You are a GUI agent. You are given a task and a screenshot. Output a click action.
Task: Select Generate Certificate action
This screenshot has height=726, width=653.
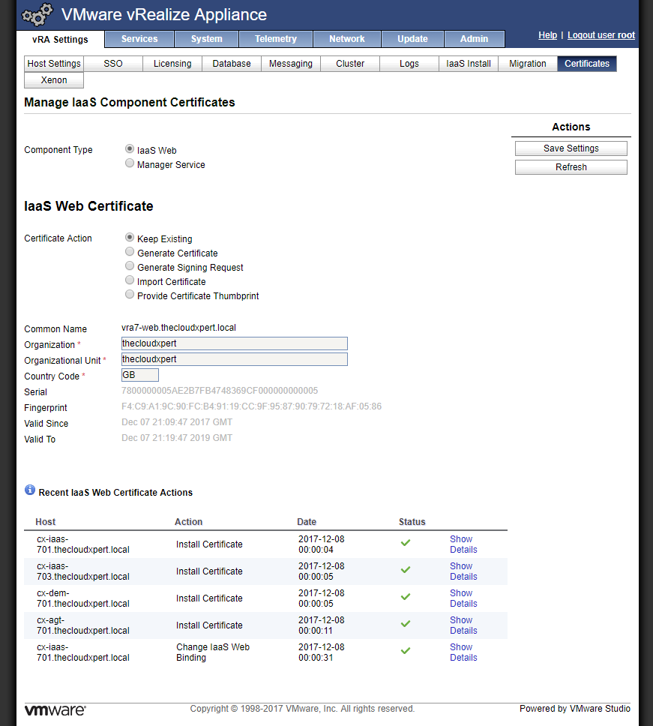click(x=130, y=253)
